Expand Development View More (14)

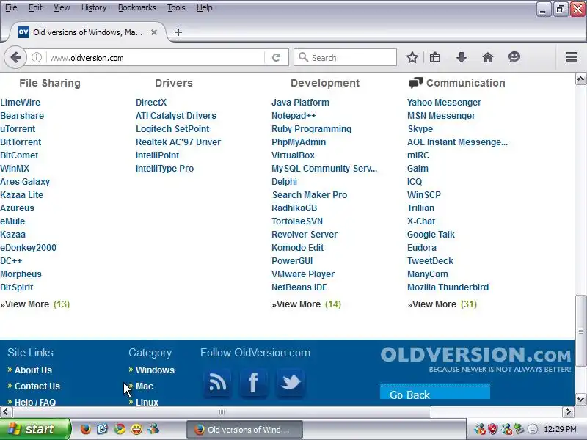click(306, 304)
